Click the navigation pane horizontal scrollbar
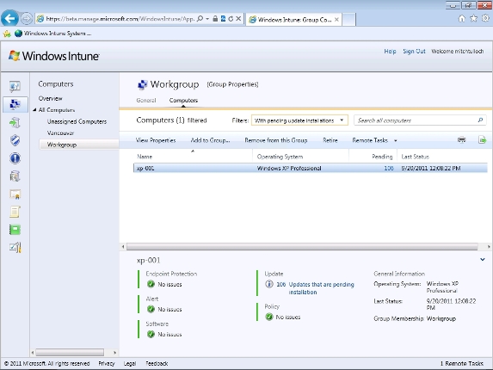The height and width of the screenshot is (370, 493). pyautogui.click(x=70, y=353)
